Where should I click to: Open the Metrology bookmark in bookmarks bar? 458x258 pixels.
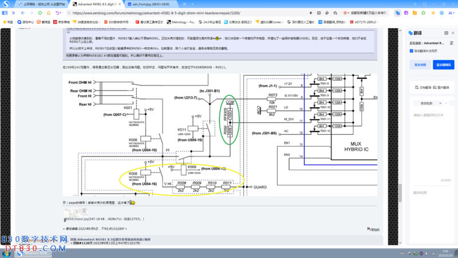pyautogui.click(x=181, y=22)
